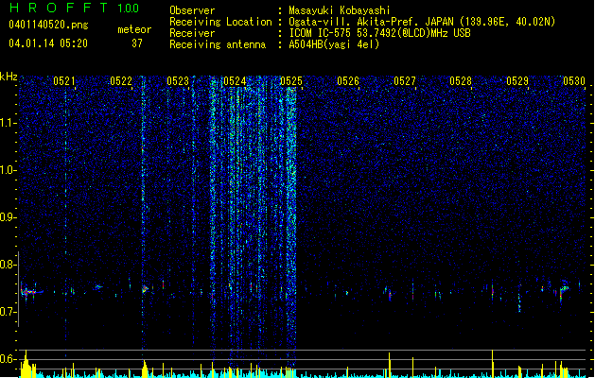Click the meteor count value 37
Screen dimensions: 595x378
137,43
